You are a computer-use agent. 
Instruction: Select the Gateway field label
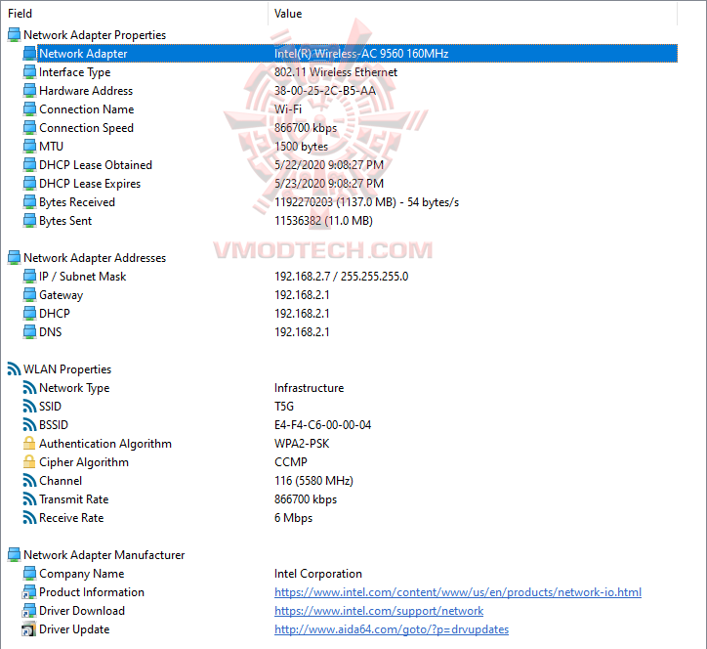point(61,295)
